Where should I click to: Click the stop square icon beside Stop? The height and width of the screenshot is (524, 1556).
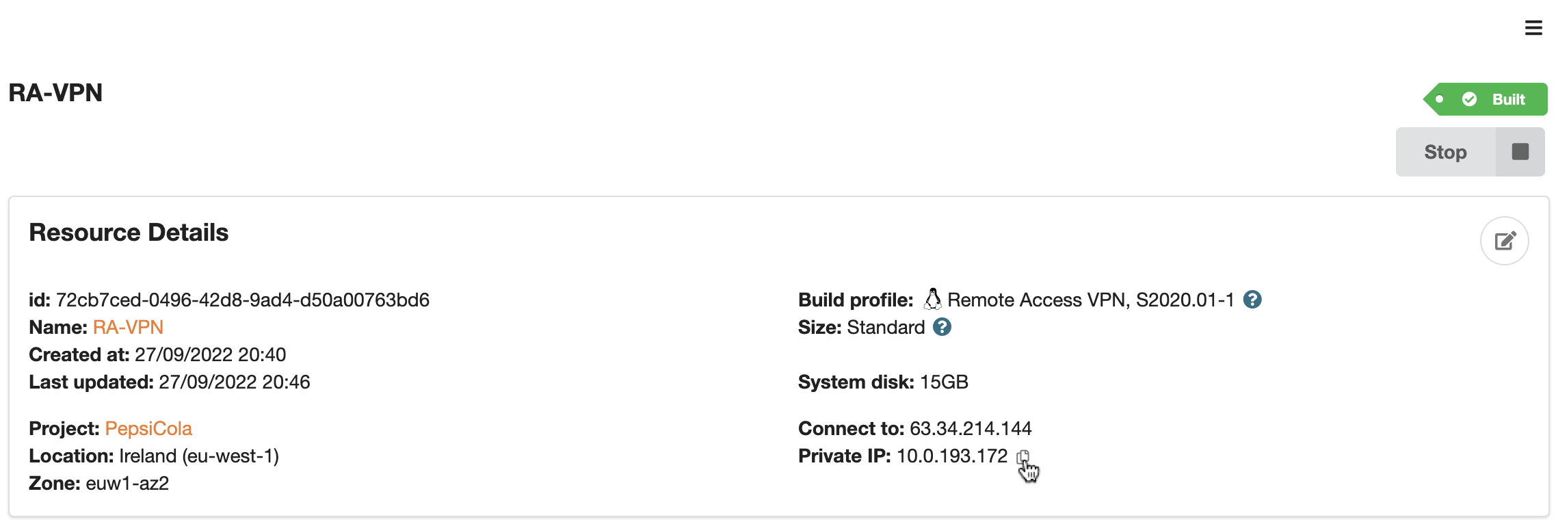1520,151
